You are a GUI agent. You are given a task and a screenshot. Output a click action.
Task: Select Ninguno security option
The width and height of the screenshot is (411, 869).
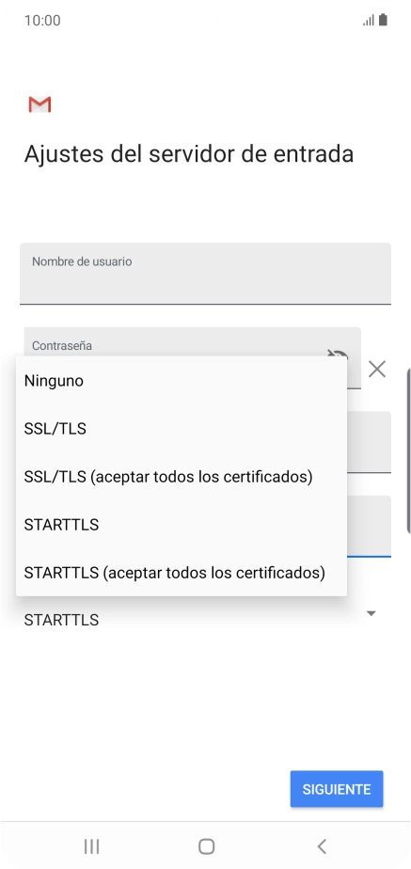coord(182,381)
